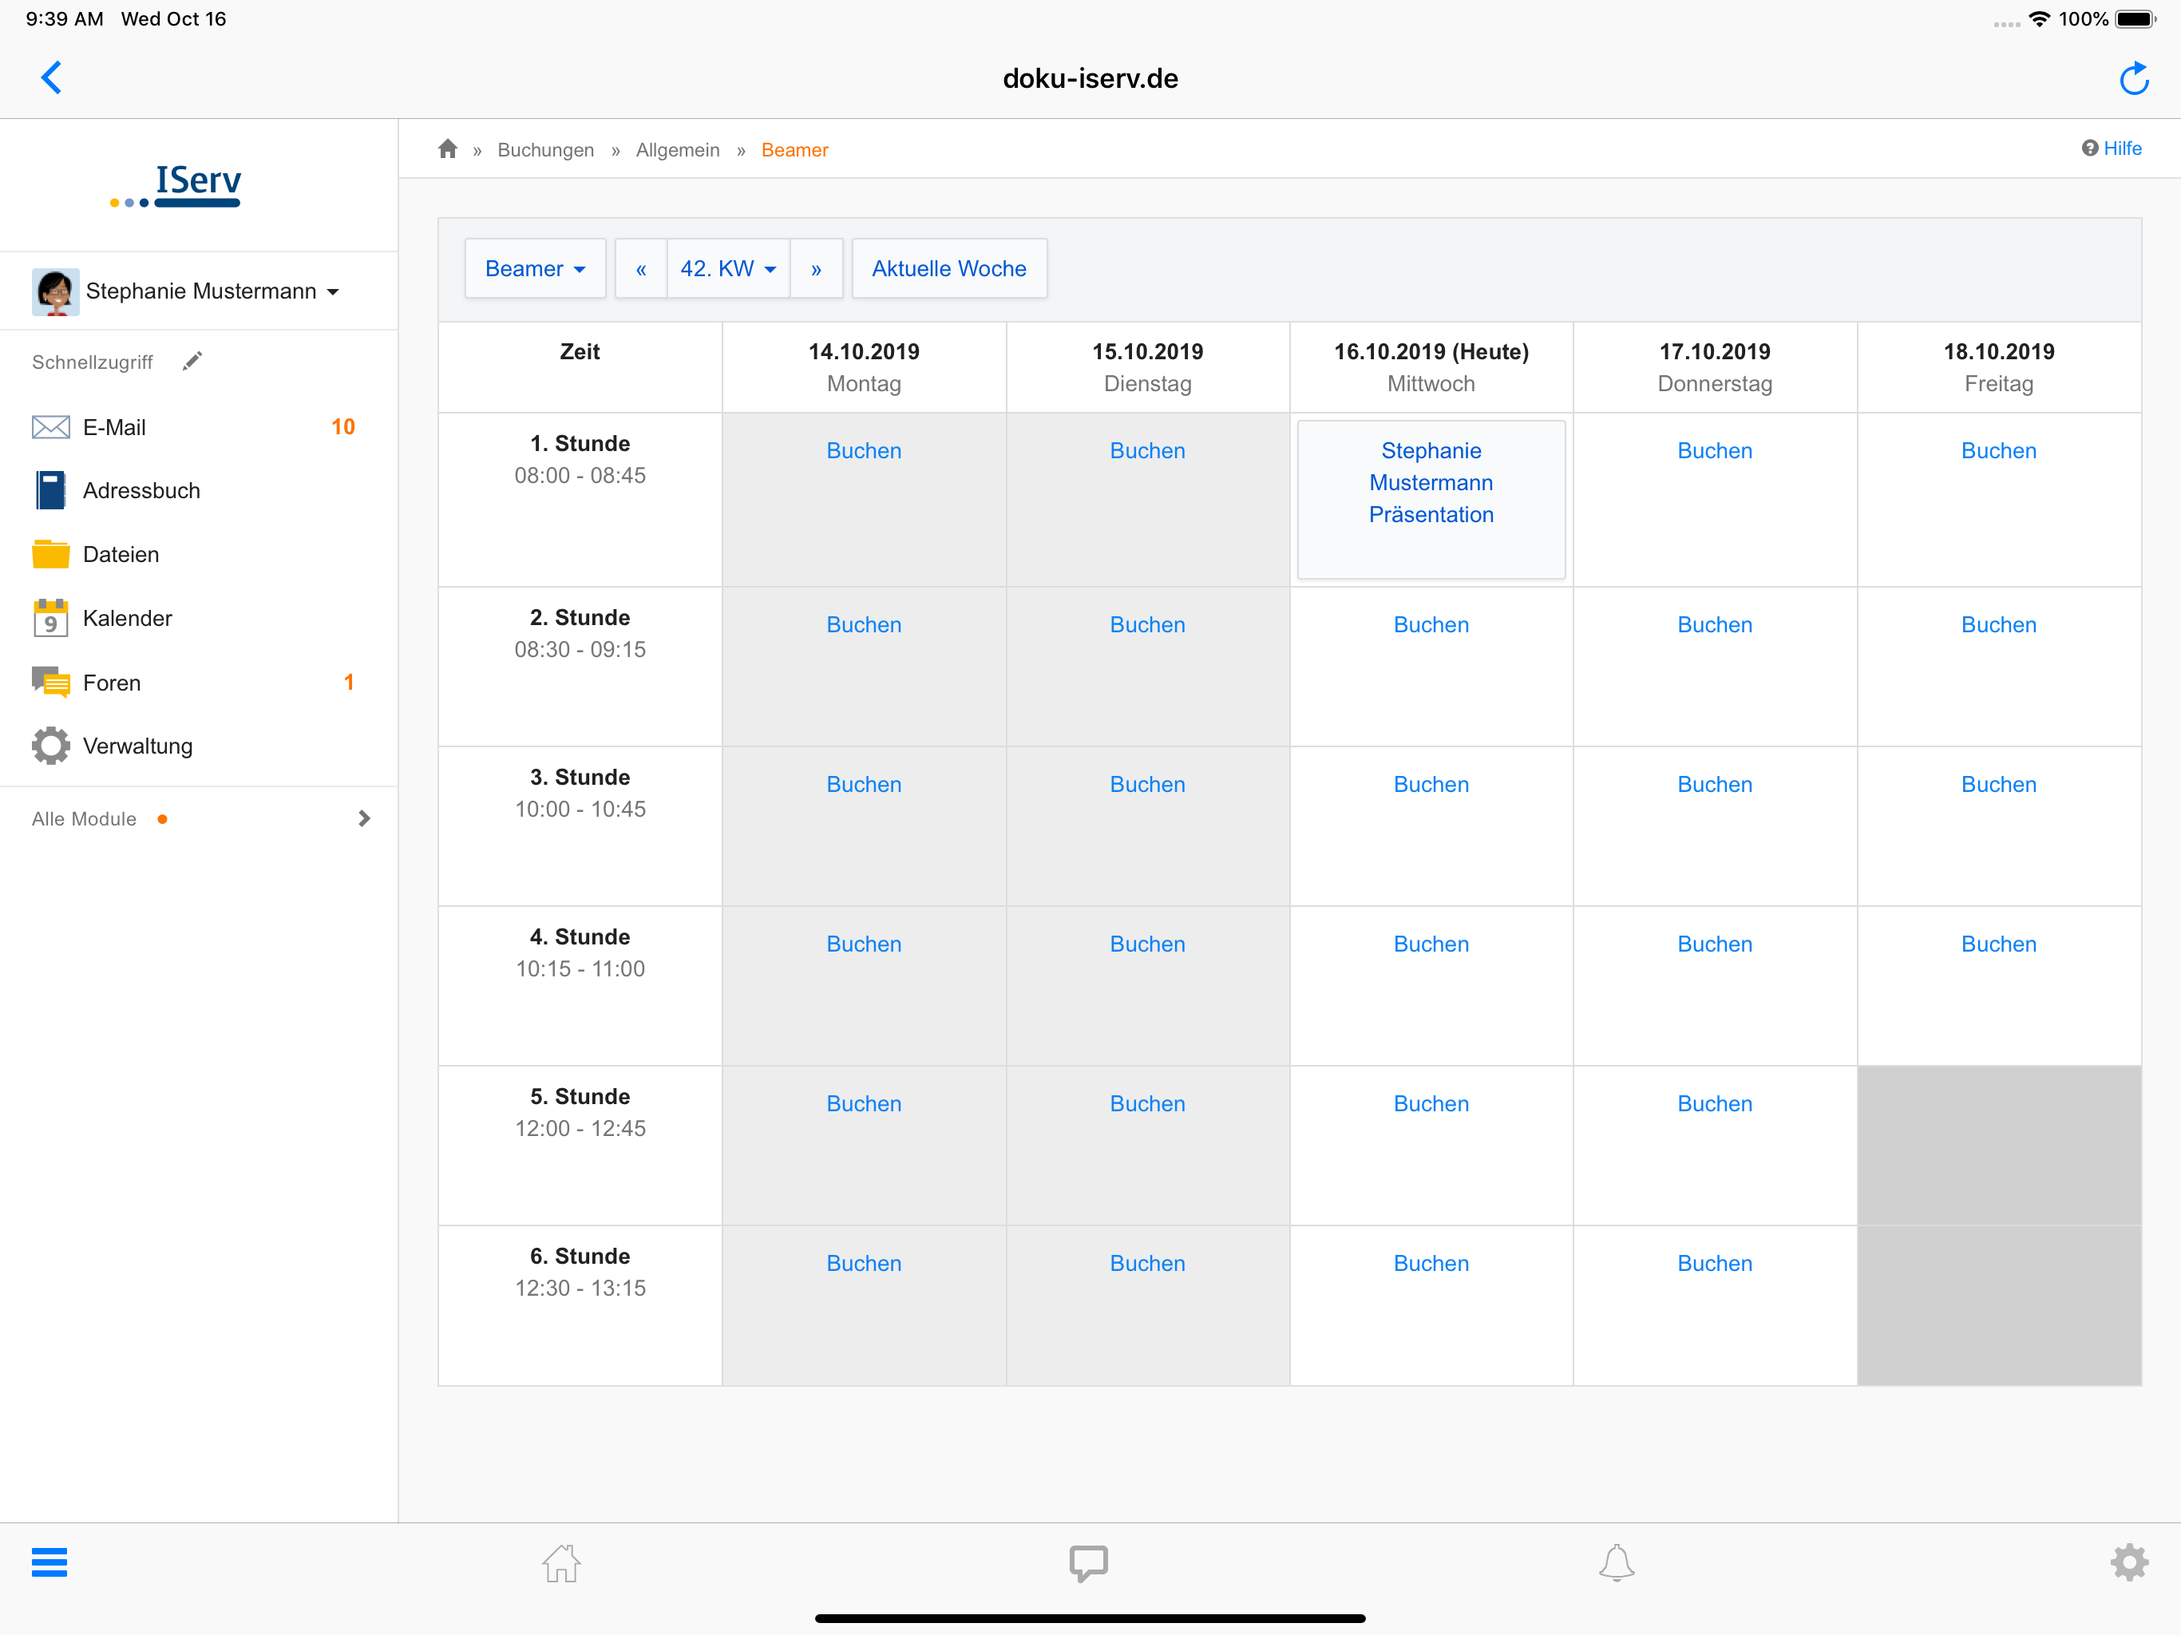The image size is (2181, 1635).
Task: Open the 42. KW week selector
Action: [727, 268]
